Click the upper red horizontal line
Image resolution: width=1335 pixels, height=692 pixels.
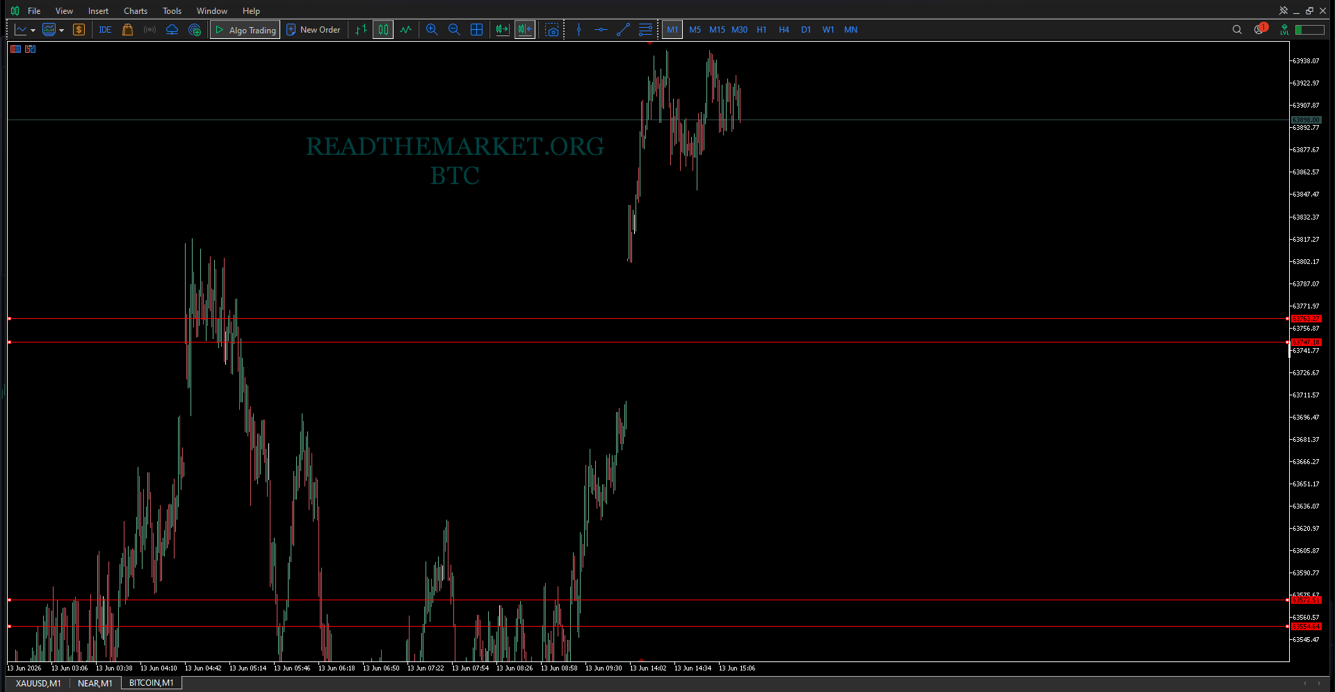click(x=647, y=319)
